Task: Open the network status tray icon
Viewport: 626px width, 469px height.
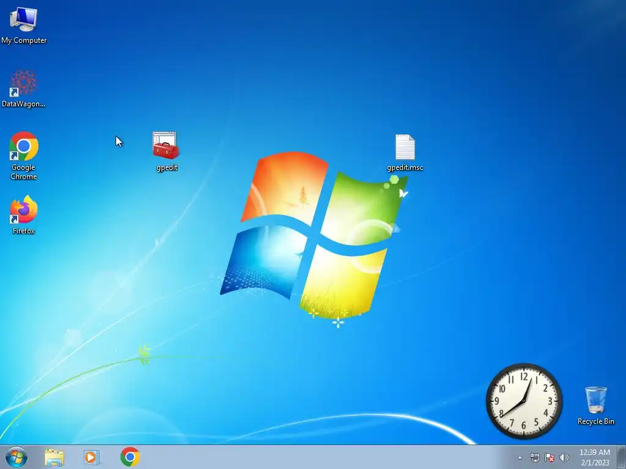Action: click(x=534, y=457)
